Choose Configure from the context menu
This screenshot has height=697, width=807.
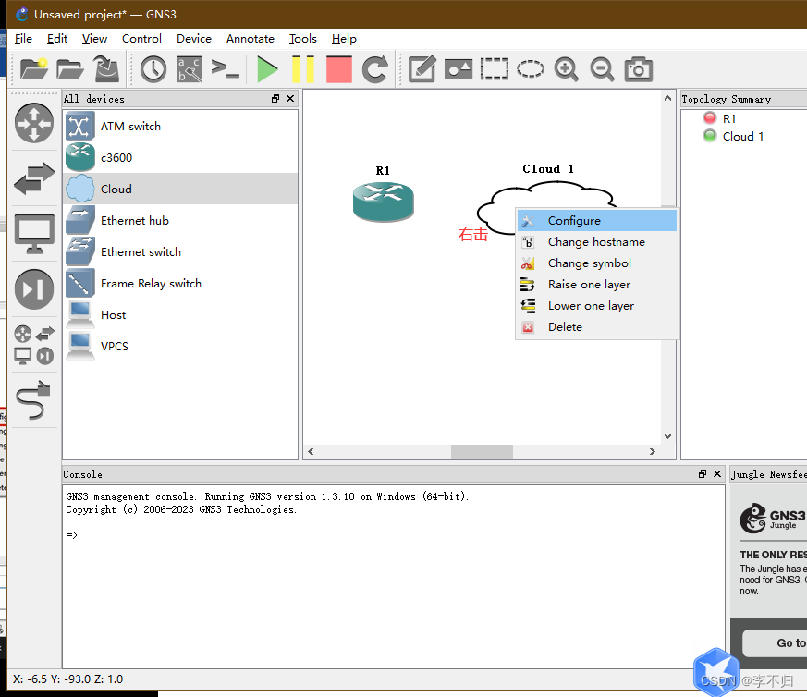click(x=597, y=221)
